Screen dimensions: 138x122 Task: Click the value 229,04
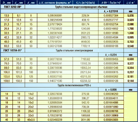tap(85, 16)
